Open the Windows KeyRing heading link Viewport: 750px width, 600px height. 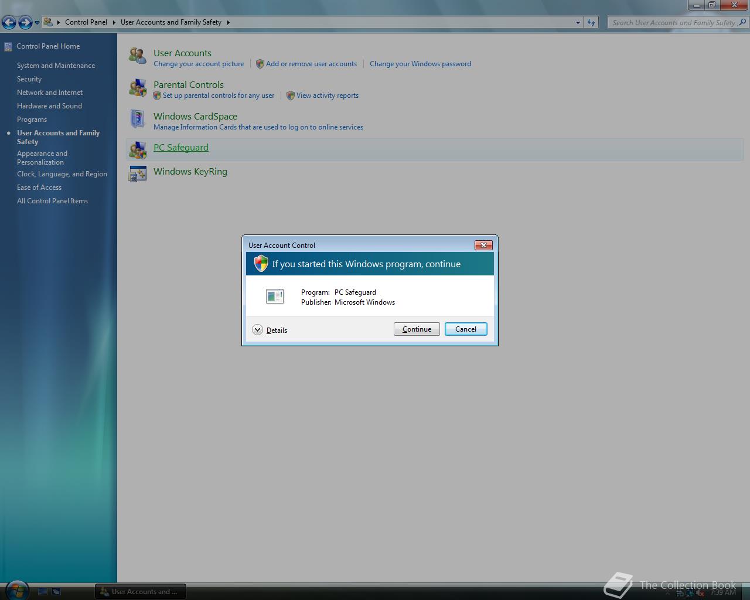190,172
